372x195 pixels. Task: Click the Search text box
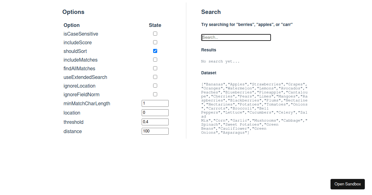click(x=236, y=37)
